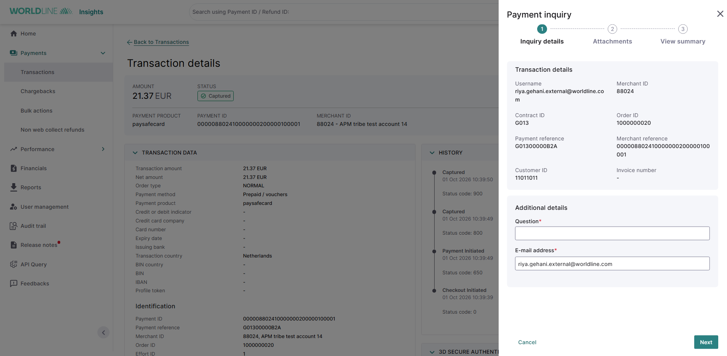Screen dimensions: 727x356
Task: Click the Insights title link
Action: (x=91, y=12)
